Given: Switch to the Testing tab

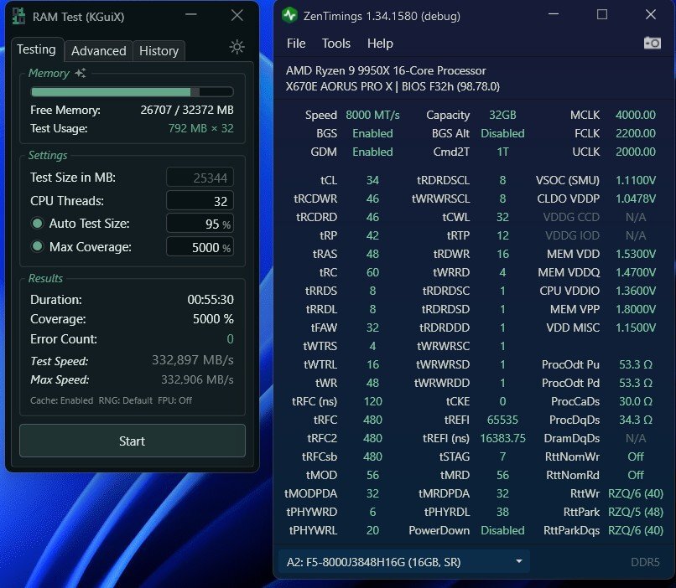Looking at the screenshot, I should click(x=37, y=49).
